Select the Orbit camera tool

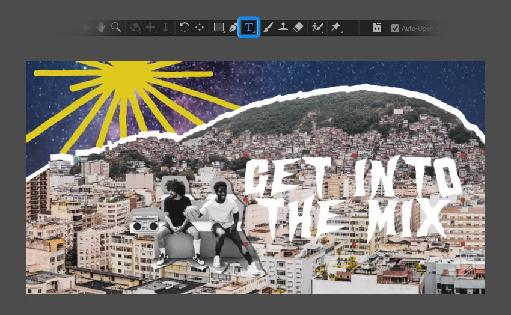tap(135, 28)
